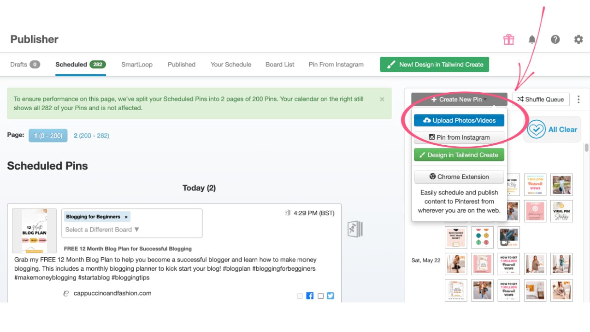Open the settings gear icon
Screen dimensions: 590x332
[x=578, y=39]
